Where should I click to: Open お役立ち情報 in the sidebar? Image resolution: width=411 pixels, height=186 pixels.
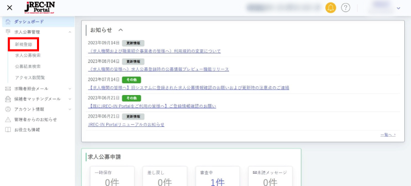27,129
